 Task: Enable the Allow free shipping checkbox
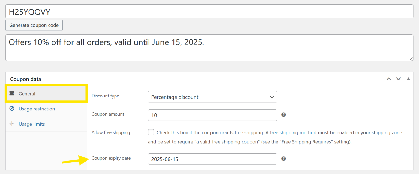[151, 132]
